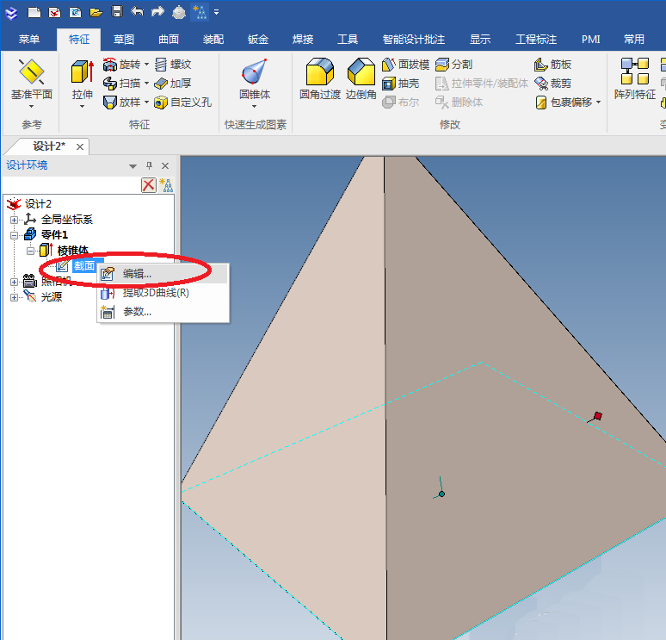This screenshot has width=666, height=640.
Task: Switch to the PMI ribbon tab
Action: [591, 40]
